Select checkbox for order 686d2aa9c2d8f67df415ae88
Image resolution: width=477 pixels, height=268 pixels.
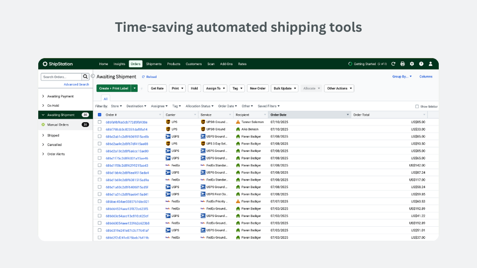pos(99,144)
